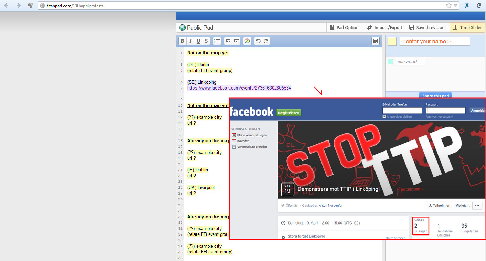Screen dimensions: 486x261
Task: Open the Facebook event link for Linköping
Action: click(x=239, y=88)
